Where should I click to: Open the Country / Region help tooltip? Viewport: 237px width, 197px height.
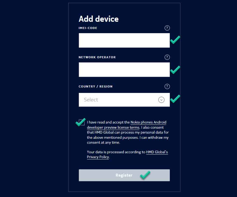pos(167,86)
